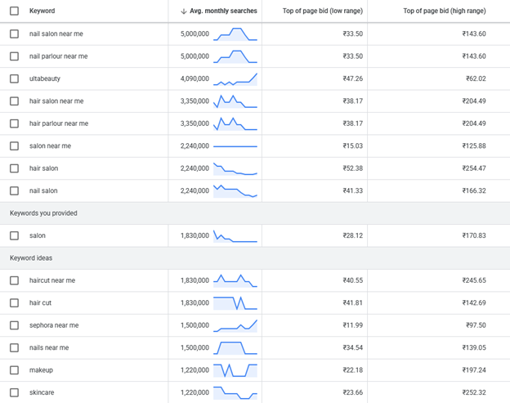Click trend chart for hair cut keyword
The height and width of the screenshot is (403, 510).
[235, 303]
